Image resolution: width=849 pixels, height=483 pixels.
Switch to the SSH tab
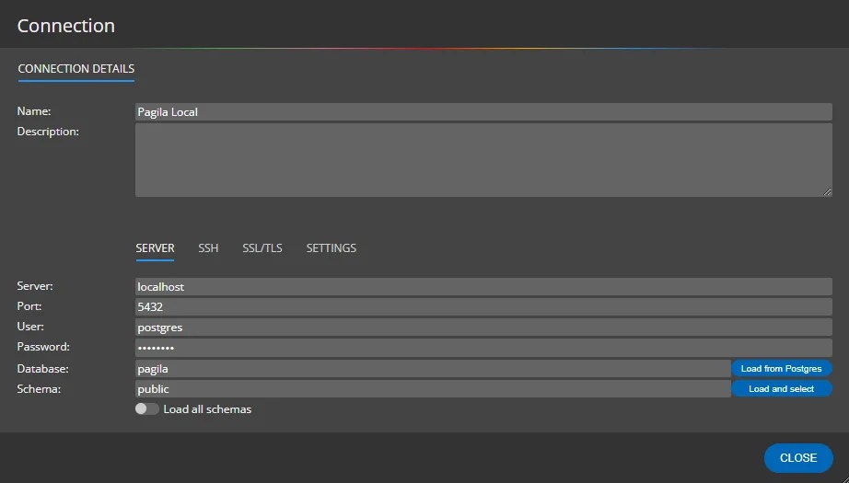[208, 248]
